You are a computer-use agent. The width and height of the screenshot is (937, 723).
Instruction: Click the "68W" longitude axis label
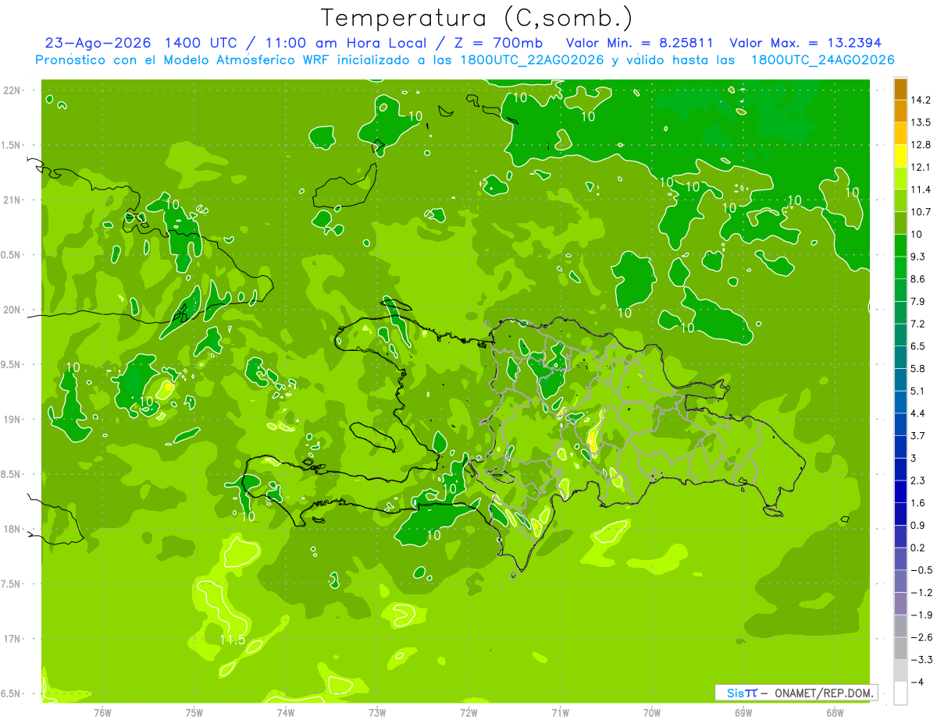coord(835,712)
